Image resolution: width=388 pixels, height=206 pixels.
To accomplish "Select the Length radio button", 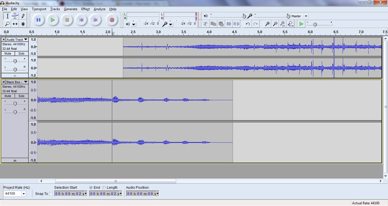I will click(104, 188).
